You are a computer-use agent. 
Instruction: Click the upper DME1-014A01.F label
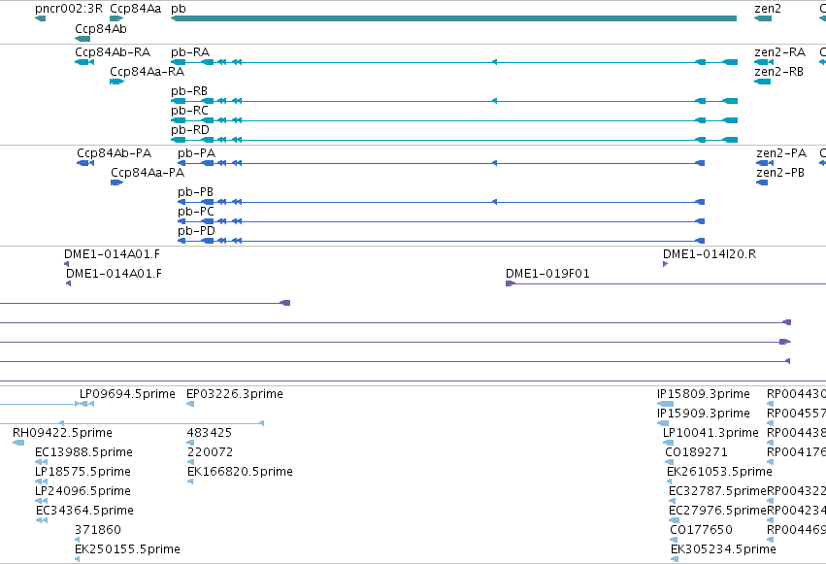[113, 254]
